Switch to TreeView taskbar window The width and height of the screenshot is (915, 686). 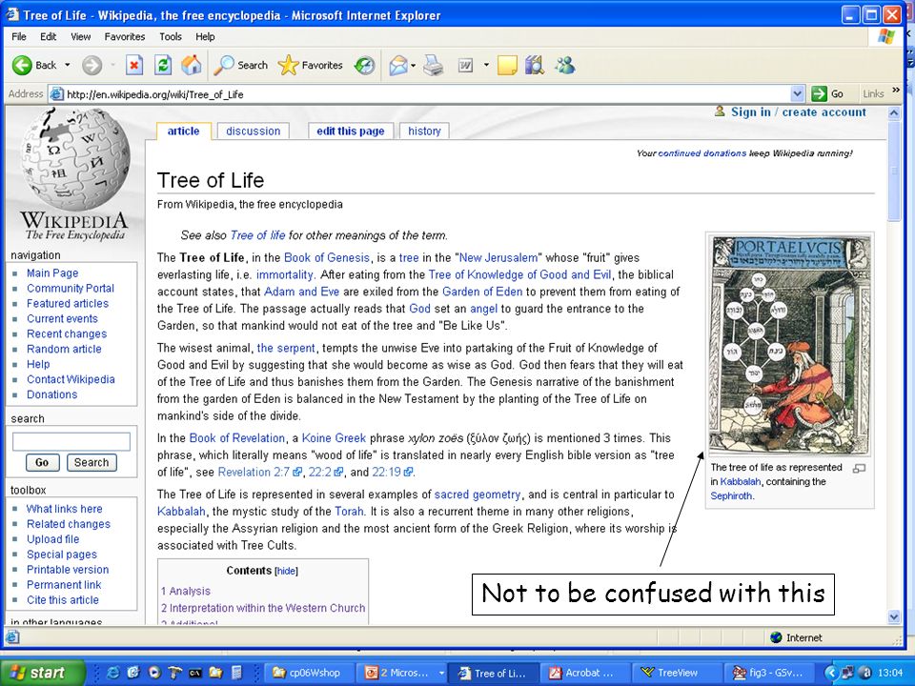pos(678,673)
